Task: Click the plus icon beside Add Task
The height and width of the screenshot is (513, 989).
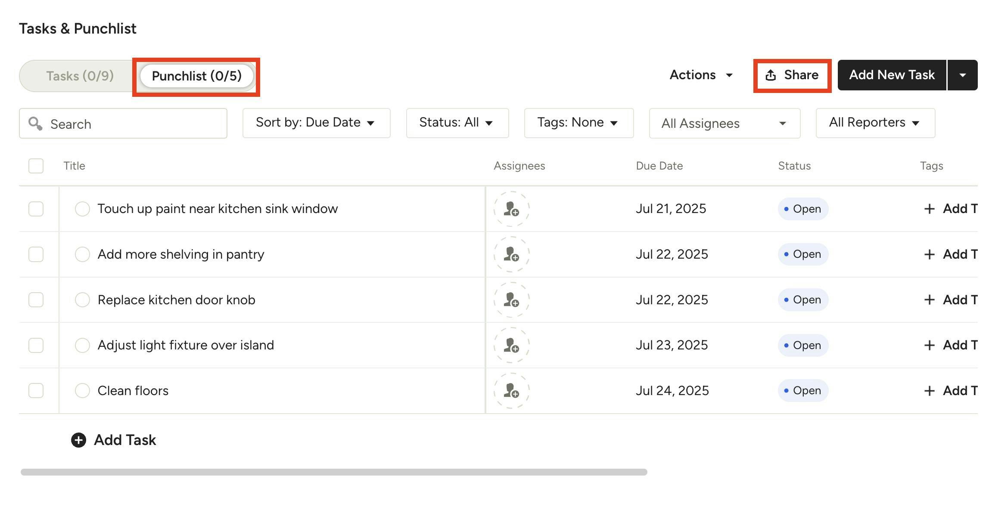Action: 78,440
